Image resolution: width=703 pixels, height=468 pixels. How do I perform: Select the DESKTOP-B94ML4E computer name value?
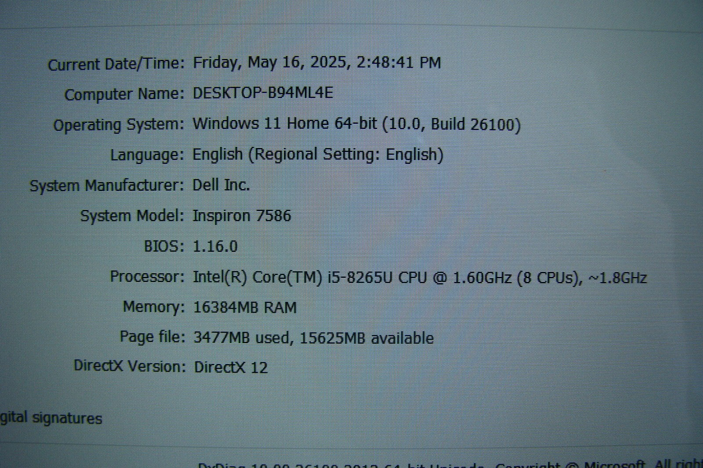tap(263, 93)
